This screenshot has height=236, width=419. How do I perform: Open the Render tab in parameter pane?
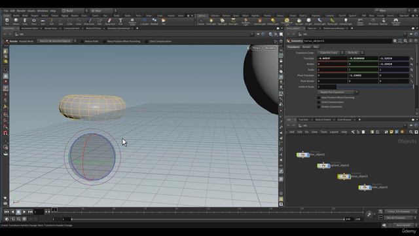point(306,47)
